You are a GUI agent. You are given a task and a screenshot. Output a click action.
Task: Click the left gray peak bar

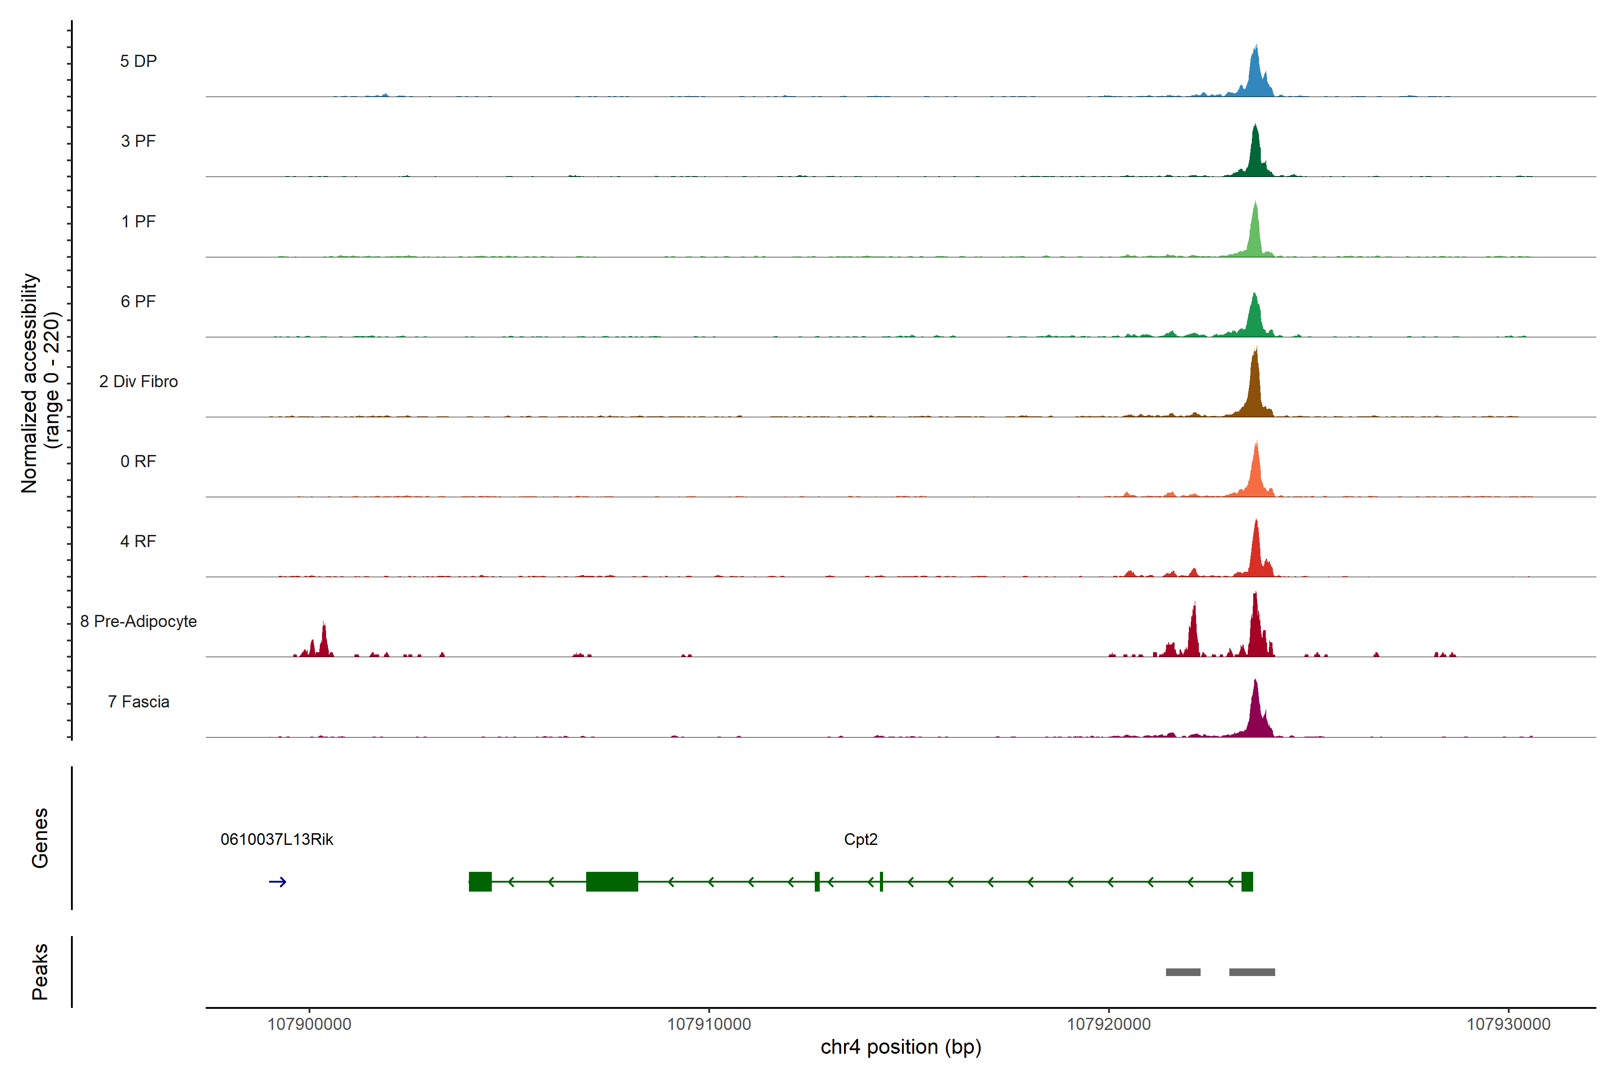click(1183, 972)
